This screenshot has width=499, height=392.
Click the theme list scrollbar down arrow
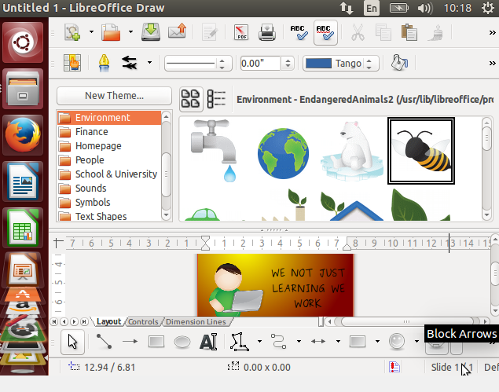click(x=166, y=215)
